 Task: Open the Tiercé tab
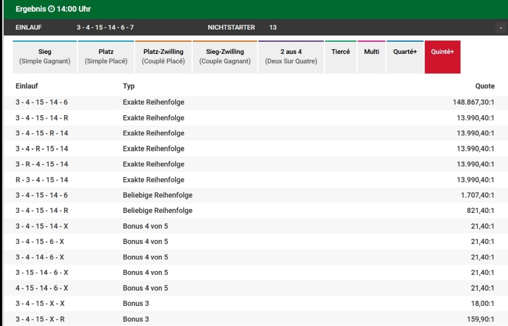(340, 57)
